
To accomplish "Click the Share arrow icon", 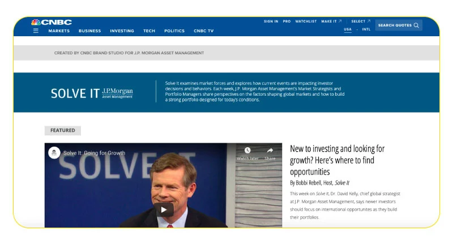I will 270,150.
